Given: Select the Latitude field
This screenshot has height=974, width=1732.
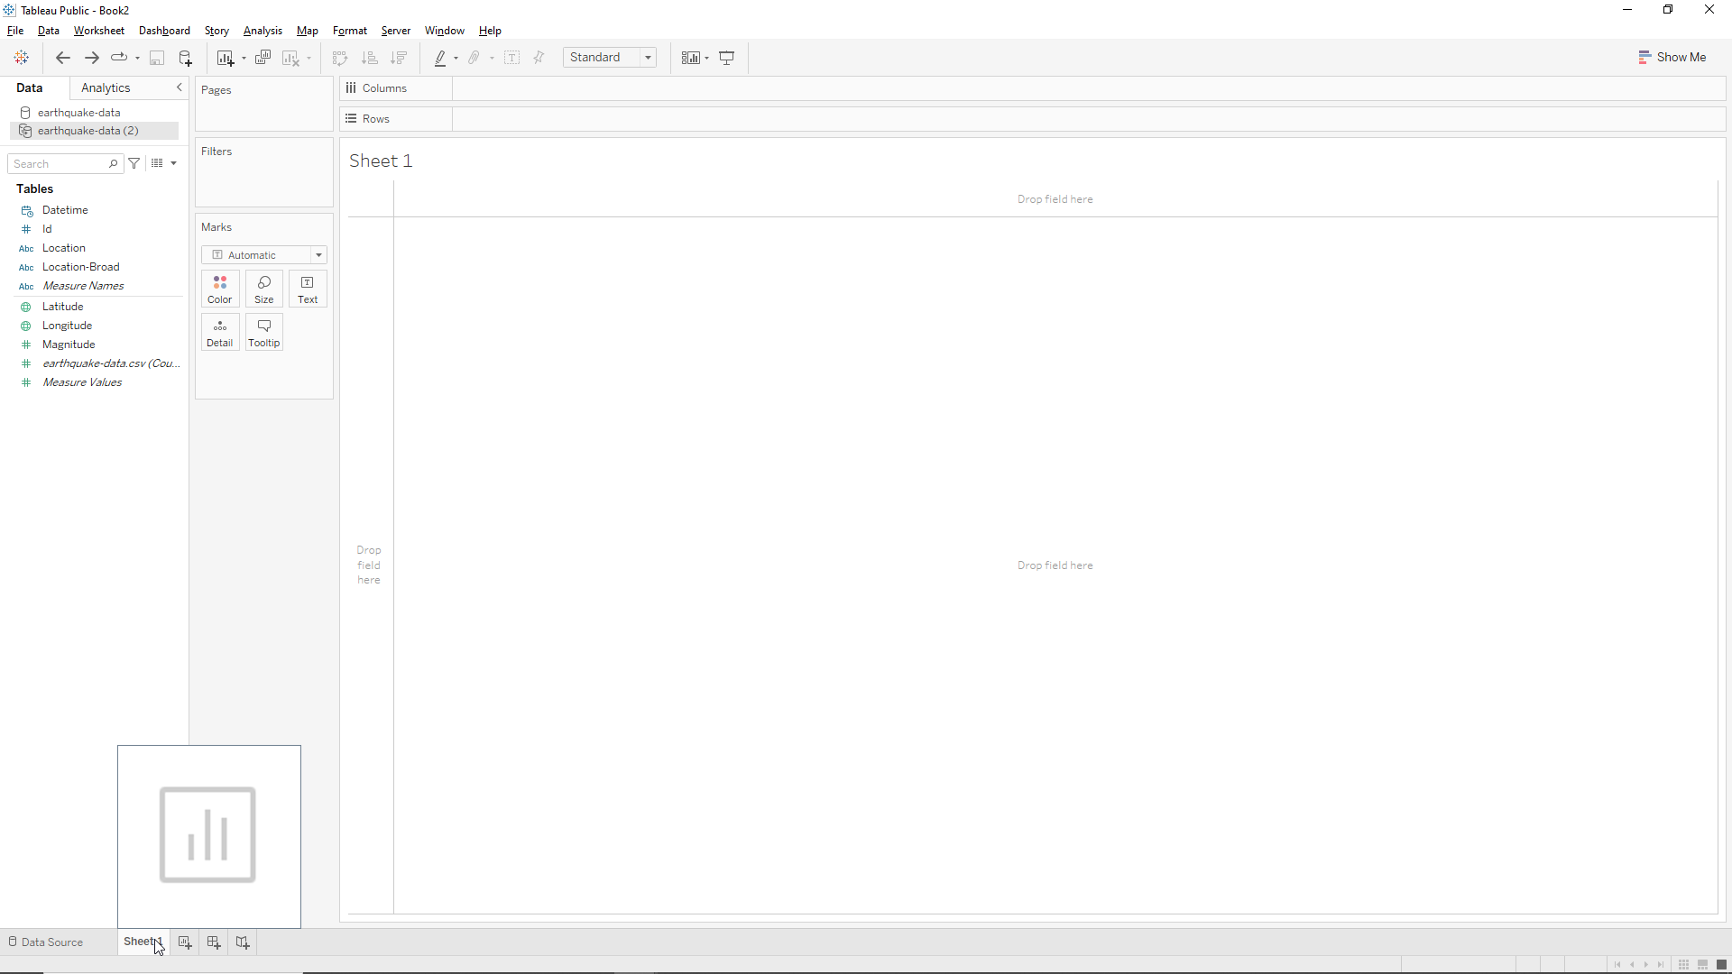Looking at the screenshot, I should click(x=62, y=307).
